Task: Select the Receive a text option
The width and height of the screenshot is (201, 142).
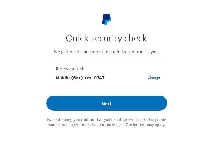Action: click(x=70, y=69)
